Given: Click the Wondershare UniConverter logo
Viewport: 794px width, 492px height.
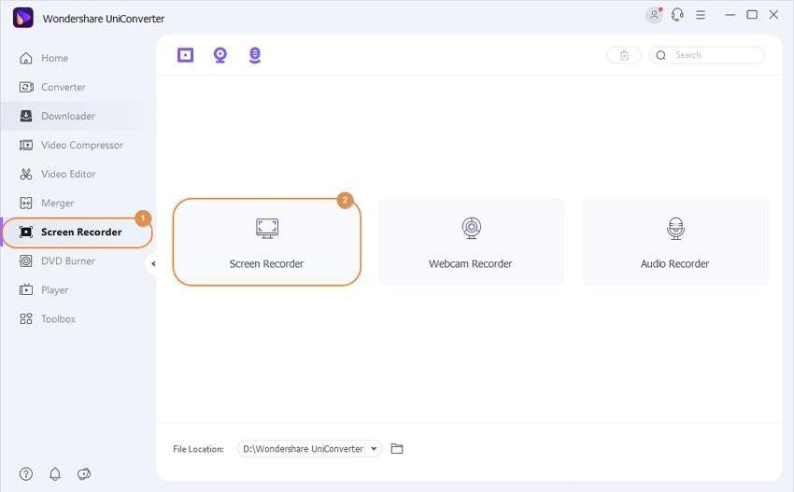Looking at the screenshot, I should [x=23, y=19].
